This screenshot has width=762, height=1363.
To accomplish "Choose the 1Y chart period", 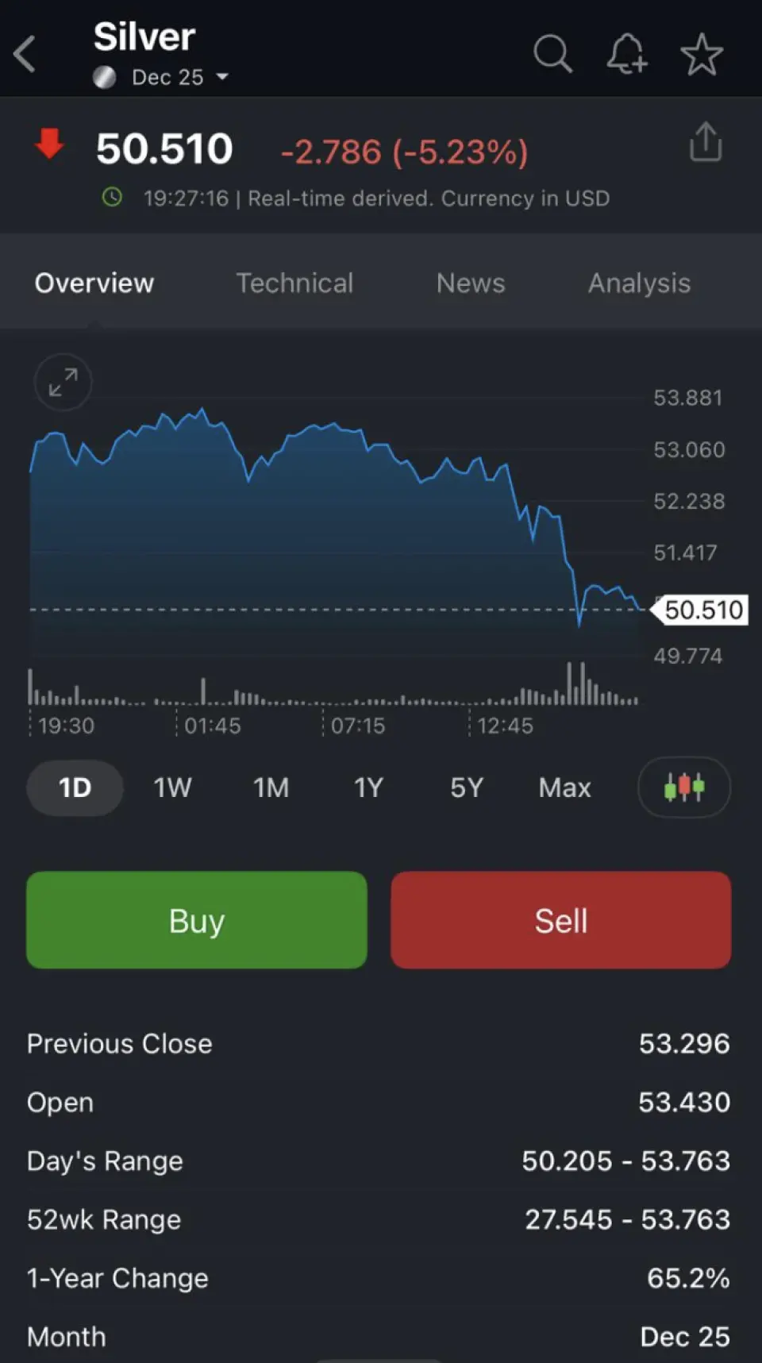I will click(368, 787).
